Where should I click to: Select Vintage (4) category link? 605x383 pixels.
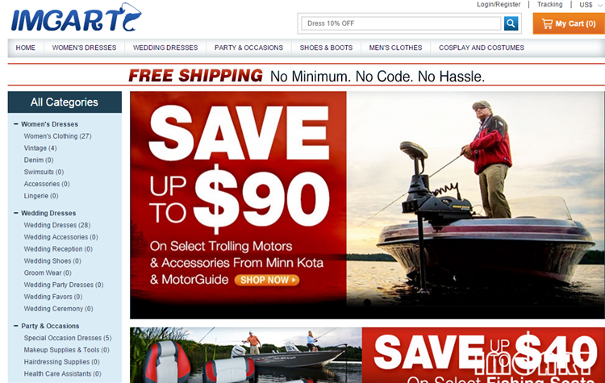coord(40,148)
